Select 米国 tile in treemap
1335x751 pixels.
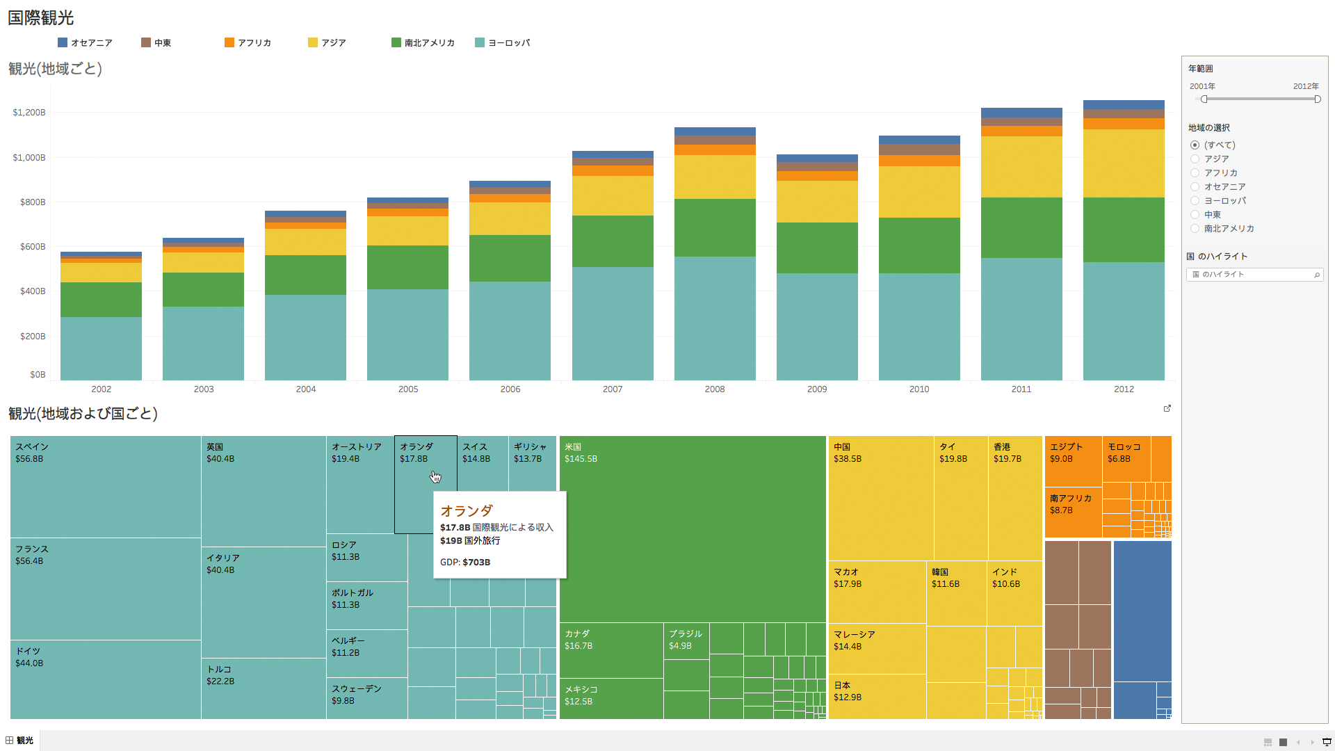[x=692, y=528]
